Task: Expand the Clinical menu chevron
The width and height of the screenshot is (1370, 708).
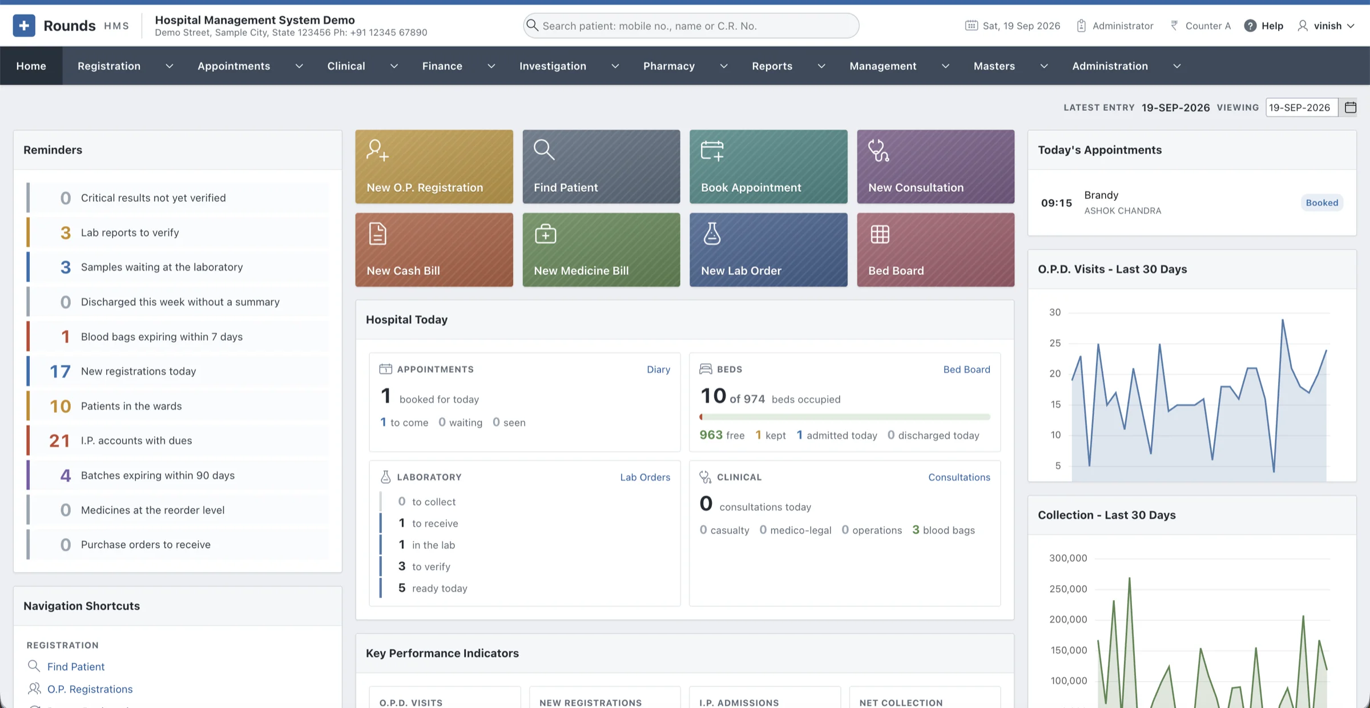Action: pyautogui.click(x=394, y=66)
